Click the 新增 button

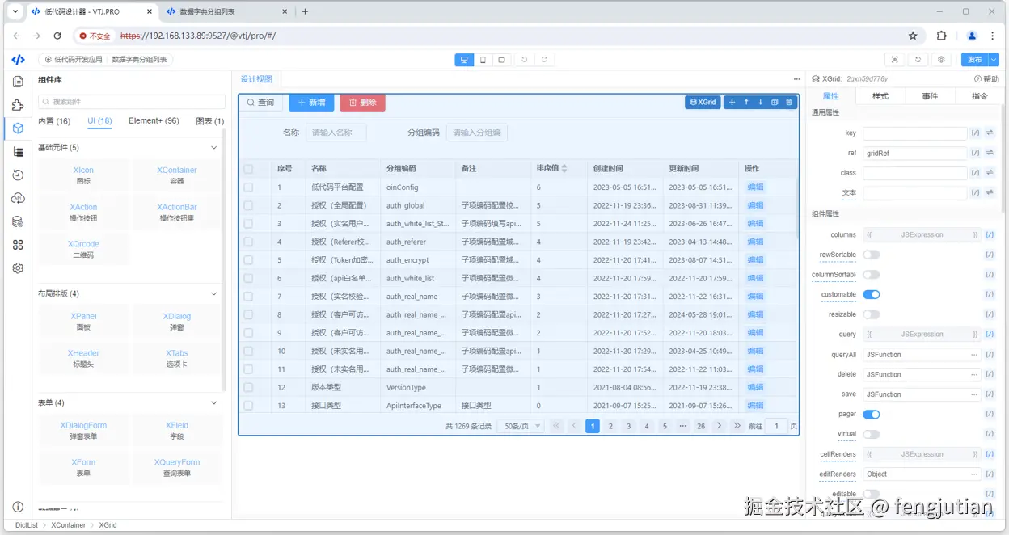(x=311, y=103)
